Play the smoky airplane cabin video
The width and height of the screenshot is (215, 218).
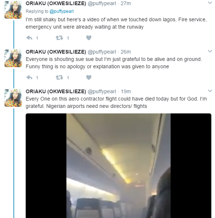pyautogui.click(x=119, y=166)
